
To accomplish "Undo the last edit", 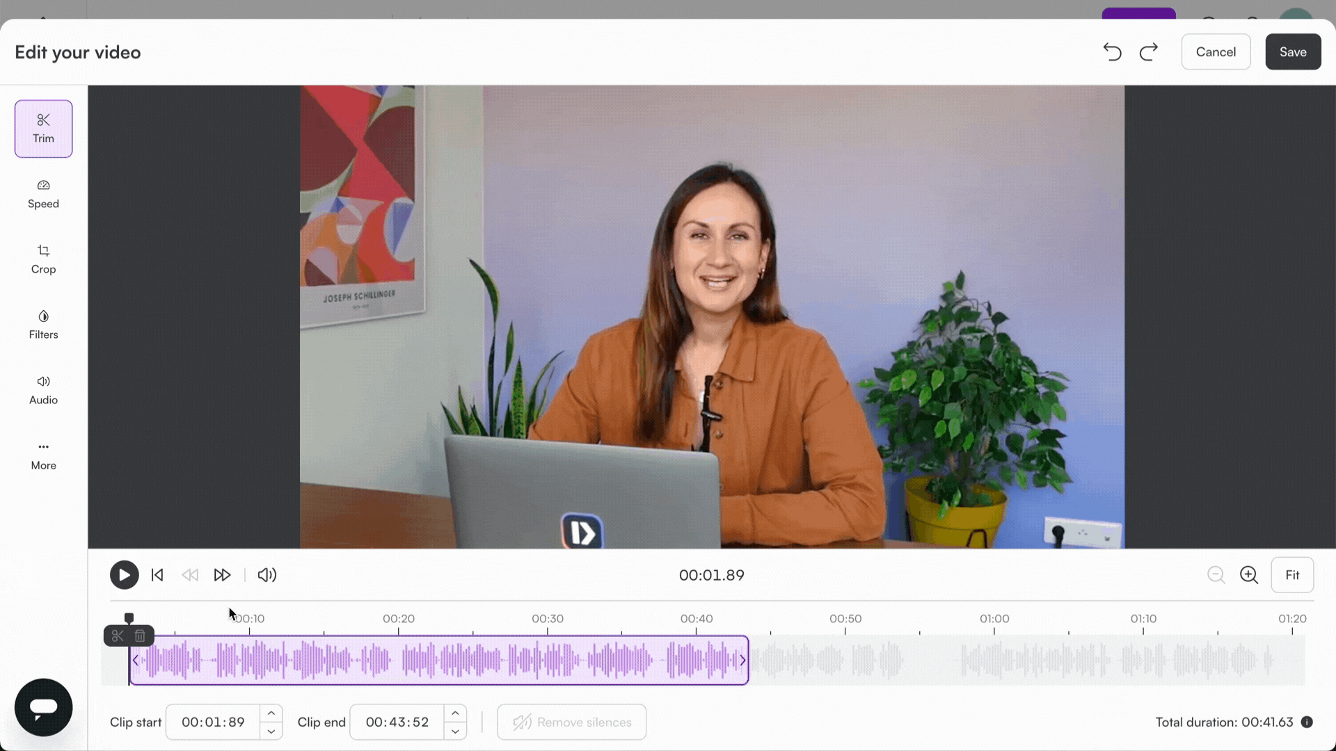I will tap(1112, 51).
